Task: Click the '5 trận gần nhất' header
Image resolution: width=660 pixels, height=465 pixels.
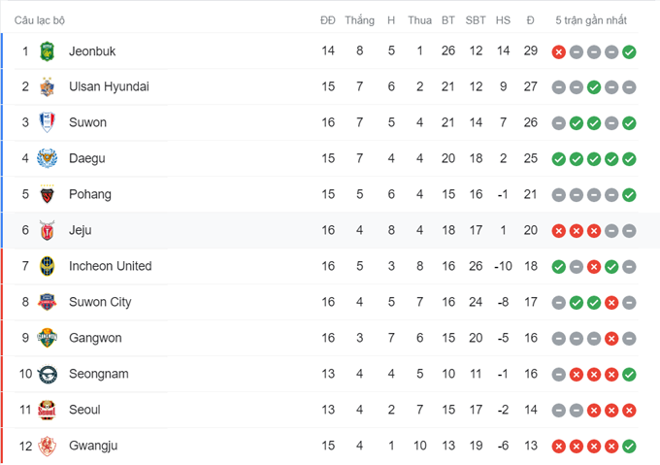Action: (x=591, y=20)
